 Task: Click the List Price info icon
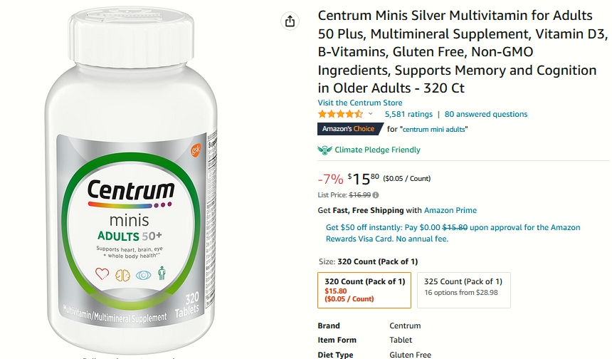pyautogui.click(x=376, y=195)
